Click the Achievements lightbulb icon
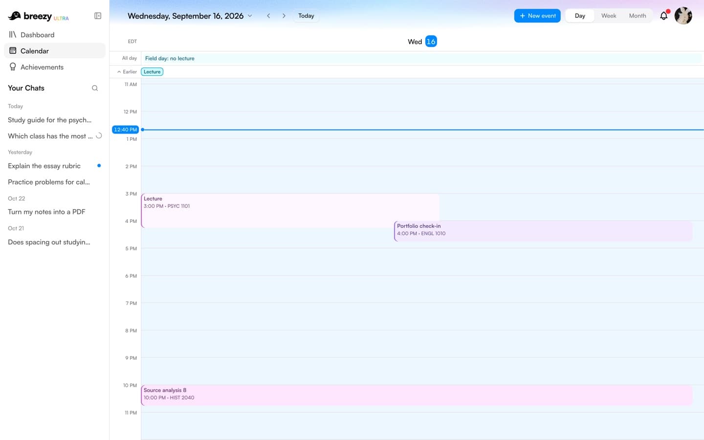704x440 pixels. pyautogui.click(x=13, y=67)
